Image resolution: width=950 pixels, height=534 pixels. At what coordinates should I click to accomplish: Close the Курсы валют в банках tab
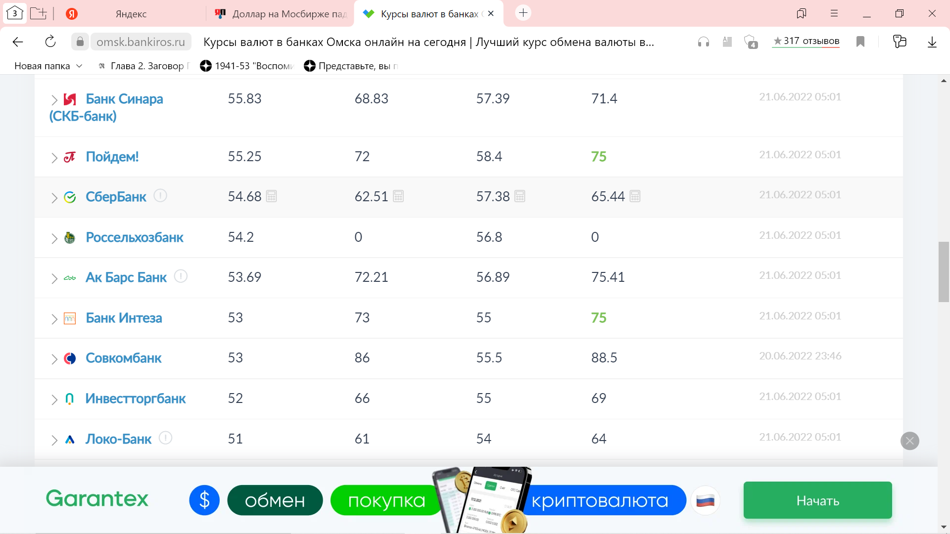click(x=491, y=14)
